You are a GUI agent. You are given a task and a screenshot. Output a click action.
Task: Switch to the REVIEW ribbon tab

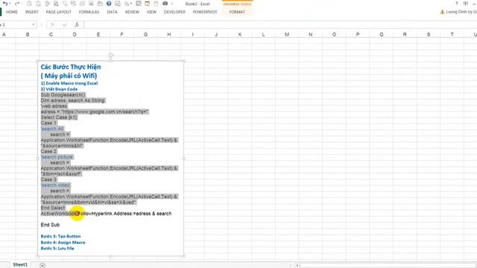click(132, 12)
